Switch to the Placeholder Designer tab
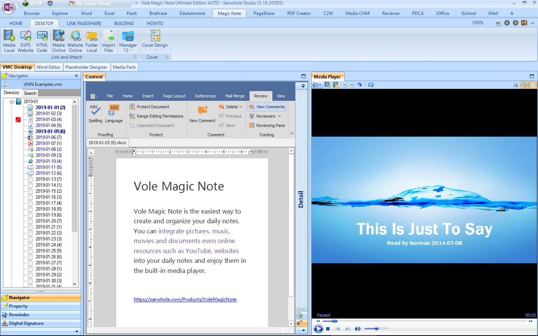This screenshot has width=538, height=336. point(86,67)
